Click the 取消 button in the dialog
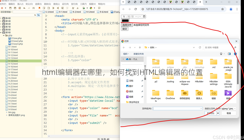 tap(229, 113)
